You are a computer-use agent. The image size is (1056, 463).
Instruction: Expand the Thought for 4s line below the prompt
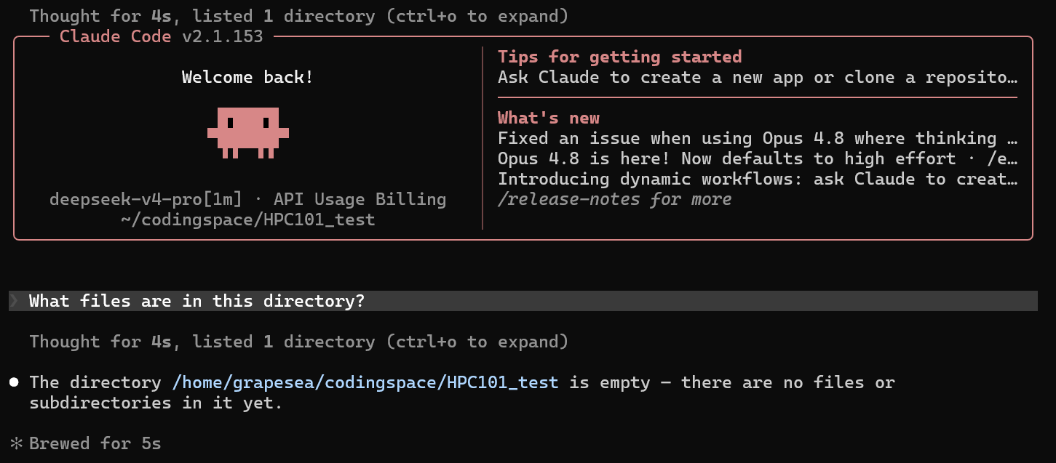(x=299, y=342)
